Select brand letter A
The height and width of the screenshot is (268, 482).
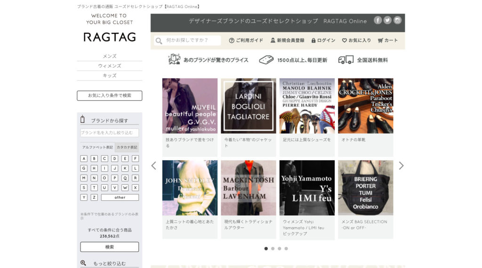(84, 158)
